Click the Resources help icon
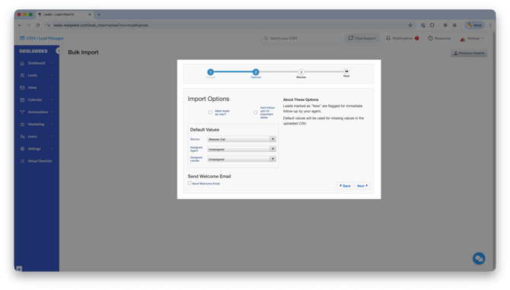 (430, 38)
